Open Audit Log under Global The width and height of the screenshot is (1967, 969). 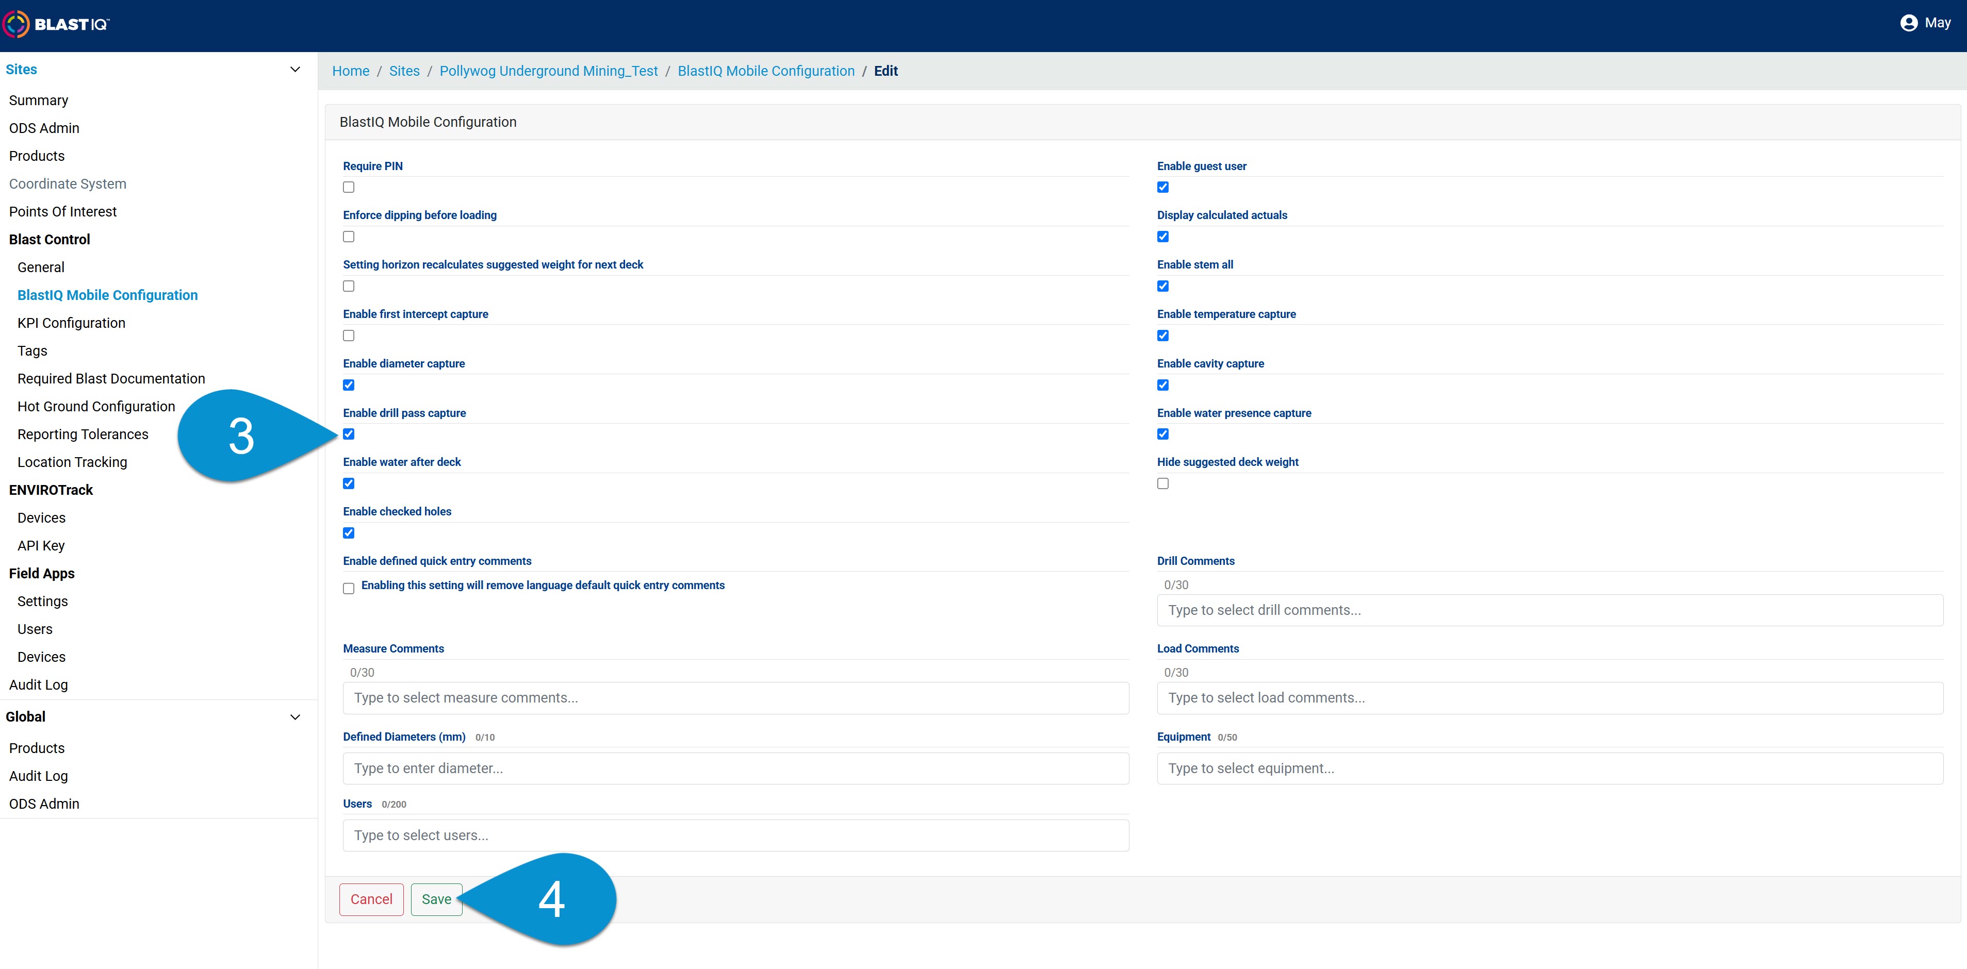click(38, 776)
